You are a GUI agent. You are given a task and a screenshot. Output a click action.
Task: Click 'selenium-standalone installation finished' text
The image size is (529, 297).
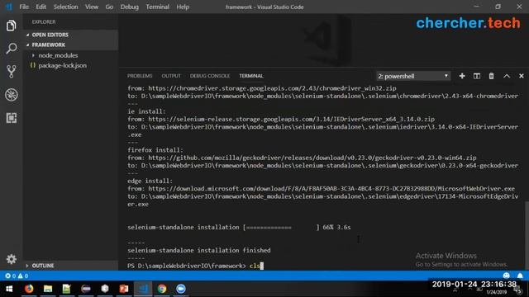pos(199,251)
